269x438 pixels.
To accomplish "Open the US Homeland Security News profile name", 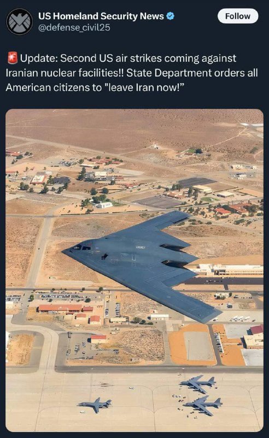I will tap(101, 16).
